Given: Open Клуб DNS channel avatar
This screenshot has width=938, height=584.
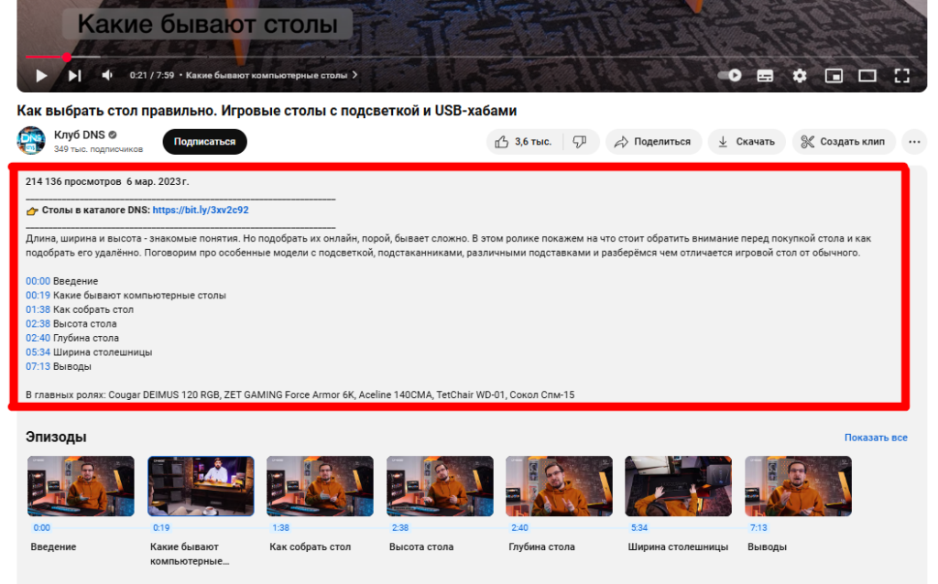Looking at the screenshot, I should 31,140.
